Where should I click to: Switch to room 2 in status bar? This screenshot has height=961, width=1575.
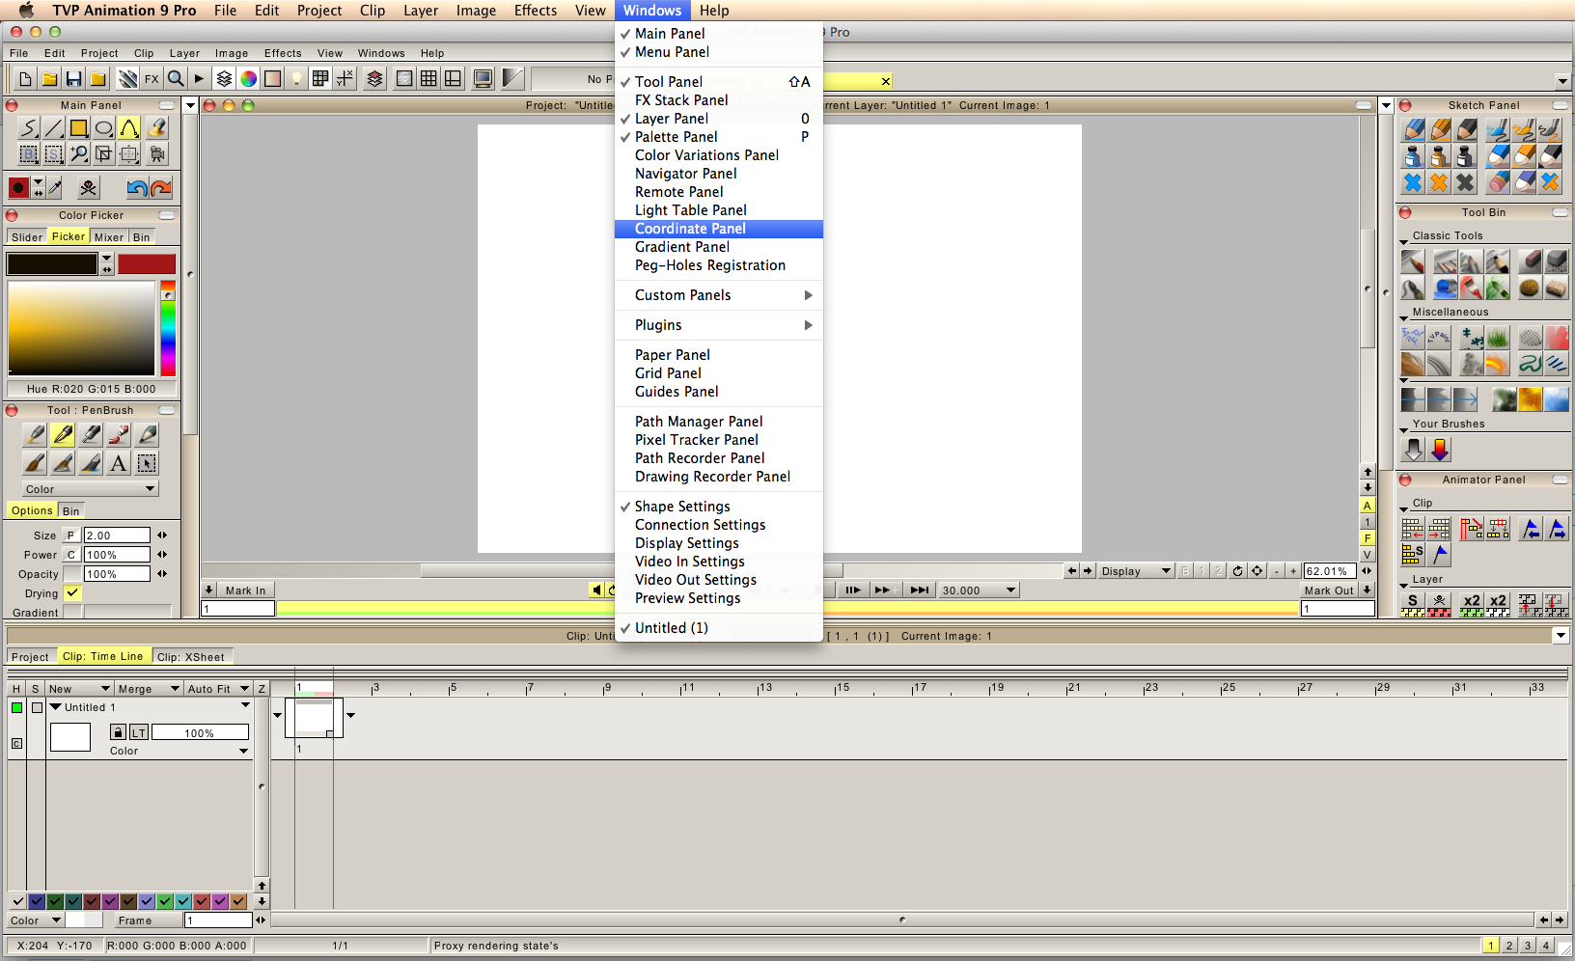click(x=1509, y=946)
